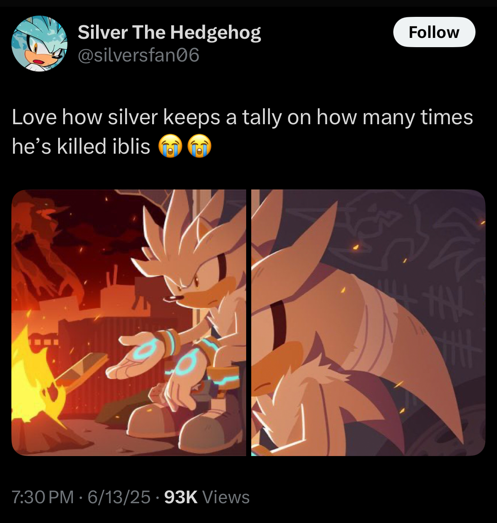Follow the Silver The Hedgehog account
This screenshot has width=497, height=523.
click(434, 32)
